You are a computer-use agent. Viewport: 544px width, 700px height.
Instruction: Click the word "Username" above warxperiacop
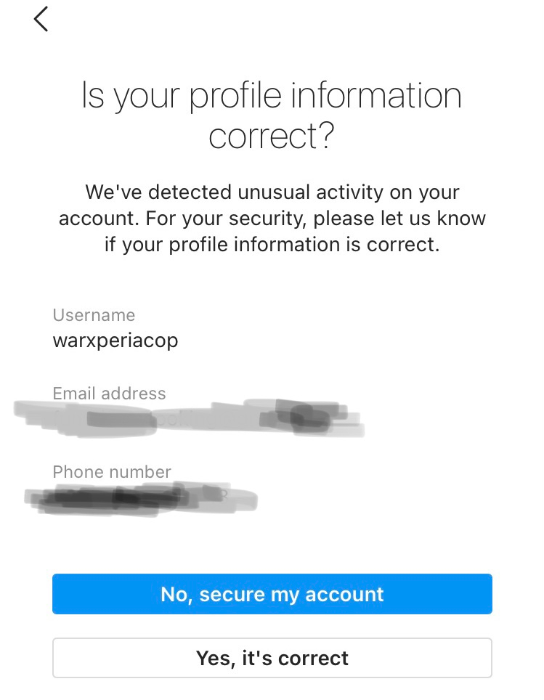pyautogui.click(x=94, y=315)
